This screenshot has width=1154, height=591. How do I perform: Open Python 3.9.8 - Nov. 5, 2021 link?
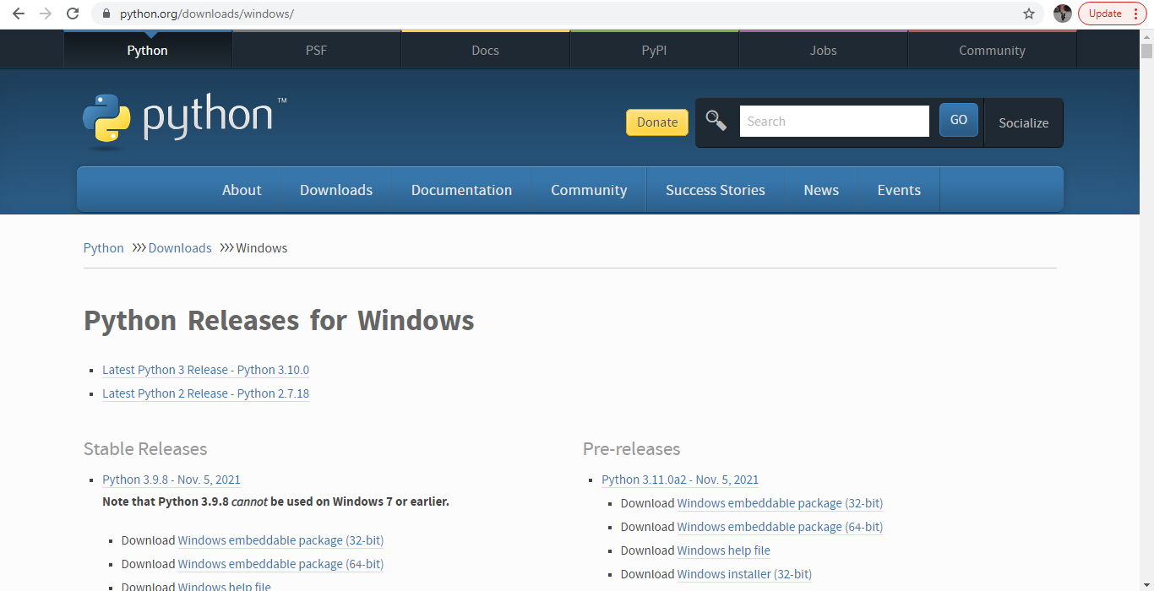point(171,480)
